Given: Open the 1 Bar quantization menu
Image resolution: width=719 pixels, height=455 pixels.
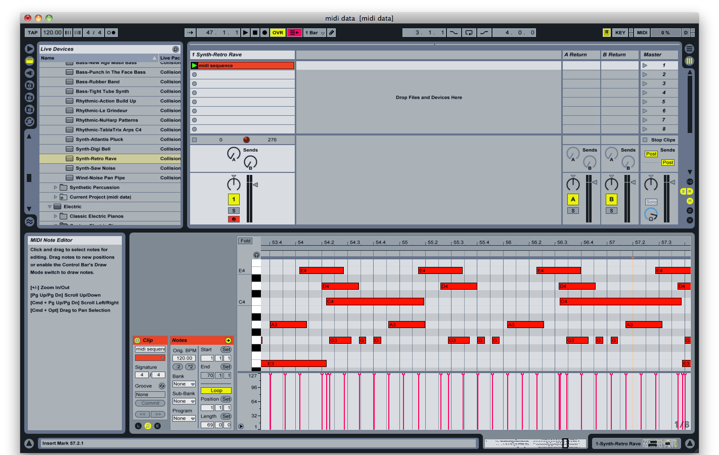Looking at the screenshot, I should (x=315, y=32).
